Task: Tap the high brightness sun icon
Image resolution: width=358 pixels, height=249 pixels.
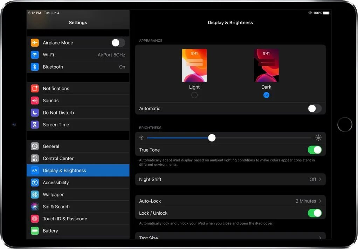Action: (318, 138)
